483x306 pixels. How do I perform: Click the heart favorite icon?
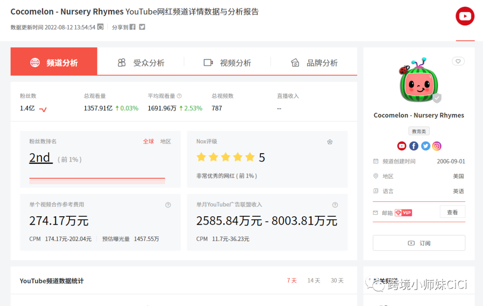click(x=458, y=61)
